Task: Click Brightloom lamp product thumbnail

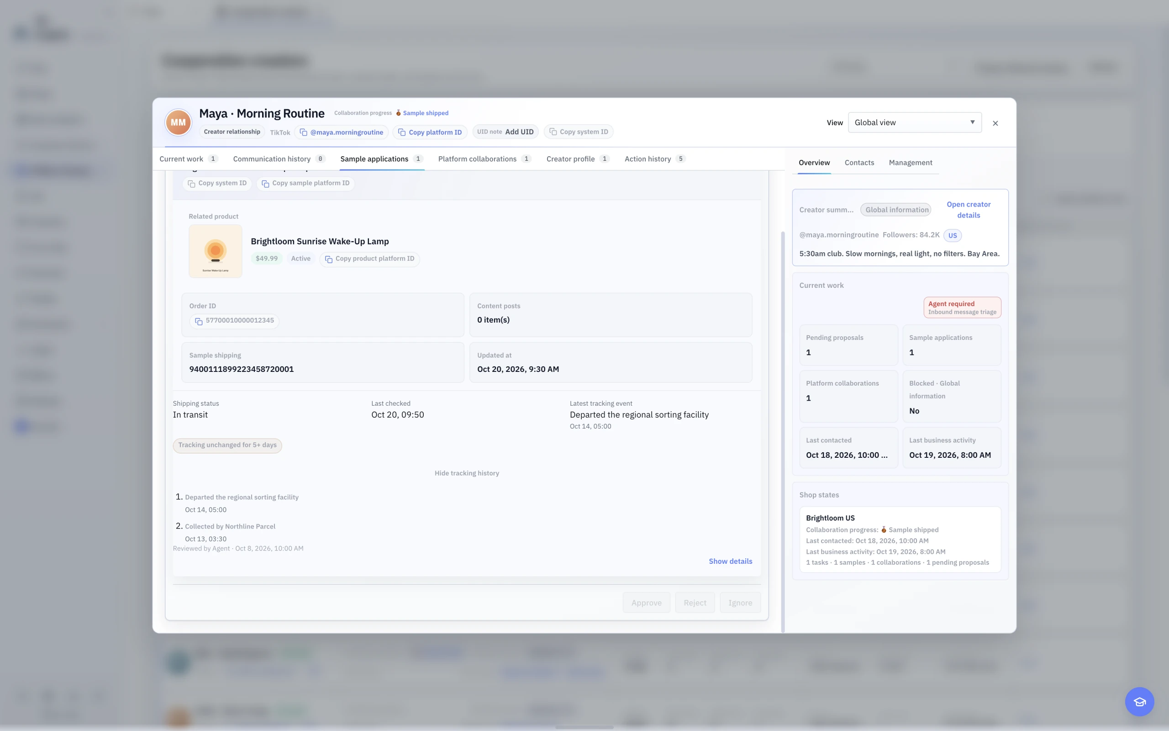Action: point(216,251)
